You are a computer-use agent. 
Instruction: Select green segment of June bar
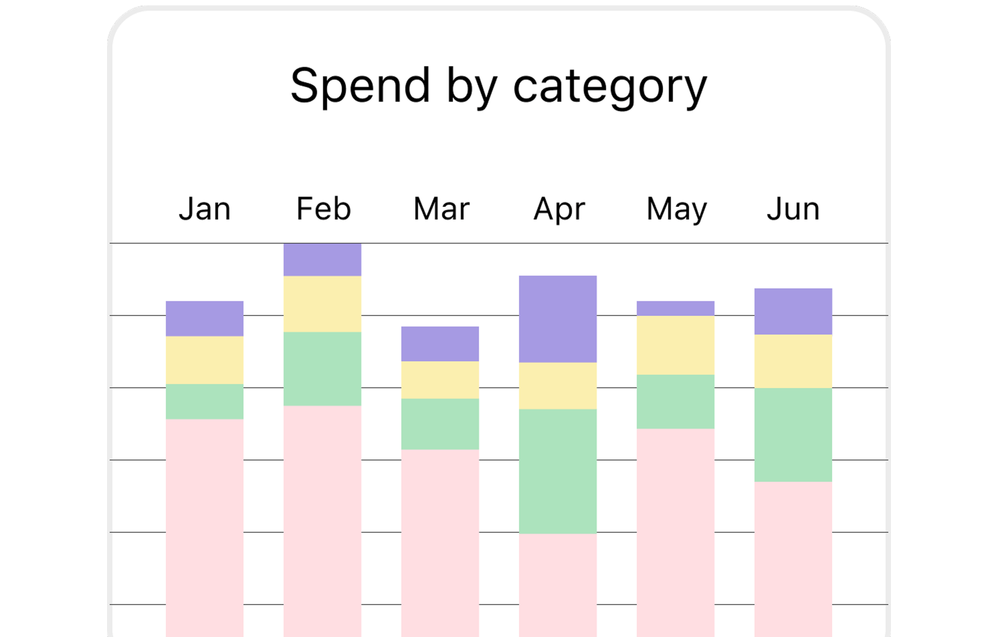pos(793,435)
